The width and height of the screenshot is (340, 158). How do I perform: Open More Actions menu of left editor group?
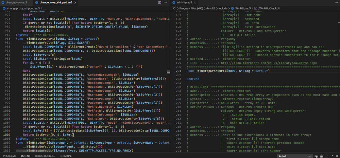pos(165,3)
